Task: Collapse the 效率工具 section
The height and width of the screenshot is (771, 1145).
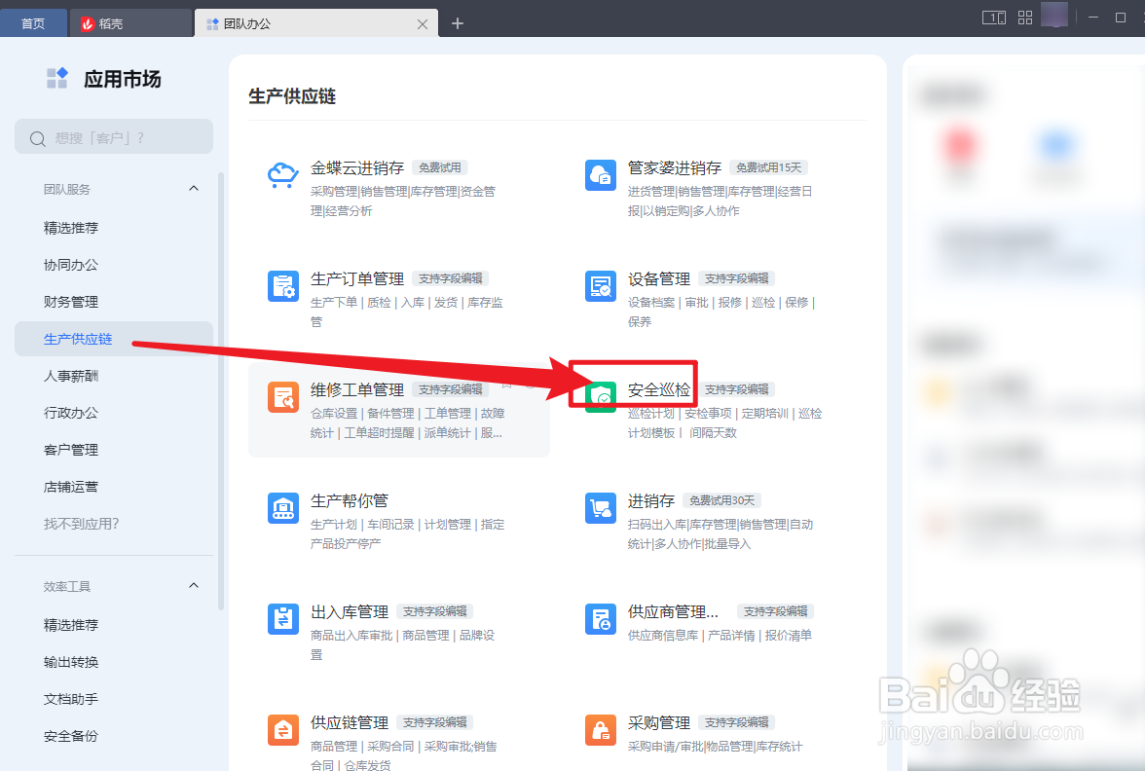Action: (194, 586)
